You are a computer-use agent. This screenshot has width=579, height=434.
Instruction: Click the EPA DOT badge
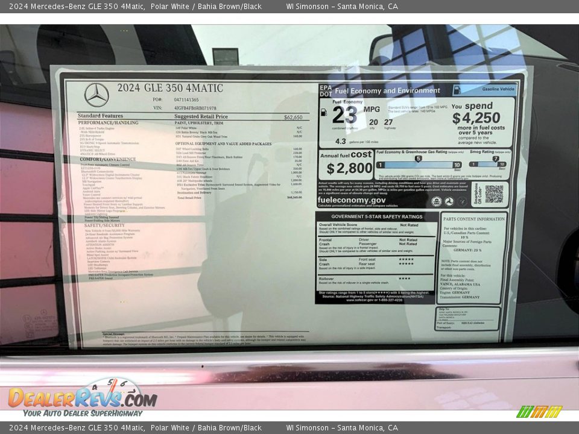pyautogui.click(x=326, y=91)
